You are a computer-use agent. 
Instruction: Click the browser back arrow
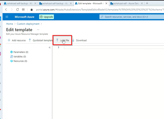[x=6, y=9]
